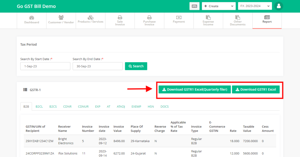Click the Customer / Vendor people icon

pyautogui.click(x=61, y=18)
